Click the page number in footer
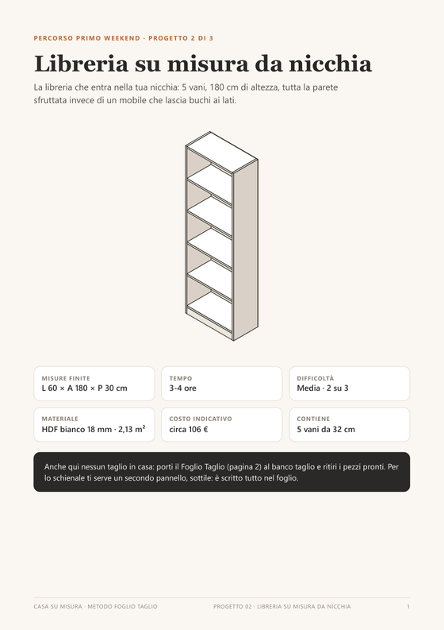This screenshot has width=444, height=630. [408, 606]
